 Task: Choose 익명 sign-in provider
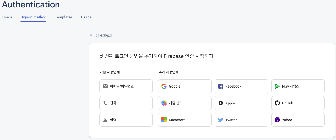click(126, 120)
